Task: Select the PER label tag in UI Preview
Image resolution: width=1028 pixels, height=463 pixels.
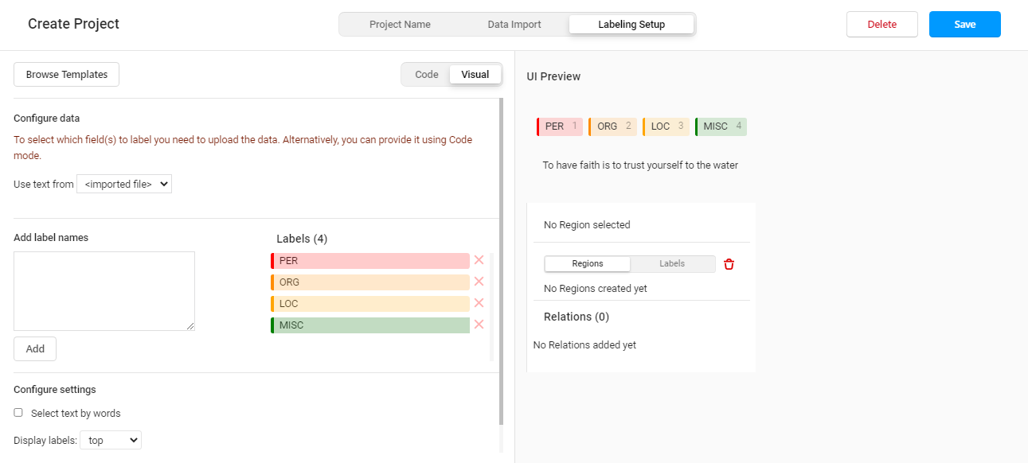Action: [x=561, y=126]
